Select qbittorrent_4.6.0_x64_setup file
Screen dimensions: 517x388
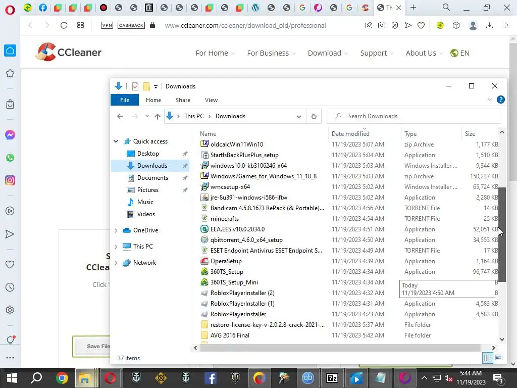[246, 240]
